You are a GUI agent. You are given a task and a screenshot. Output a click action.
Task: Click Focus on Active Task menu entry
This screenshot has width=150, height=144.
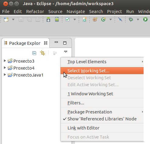[x=102, y=137]
